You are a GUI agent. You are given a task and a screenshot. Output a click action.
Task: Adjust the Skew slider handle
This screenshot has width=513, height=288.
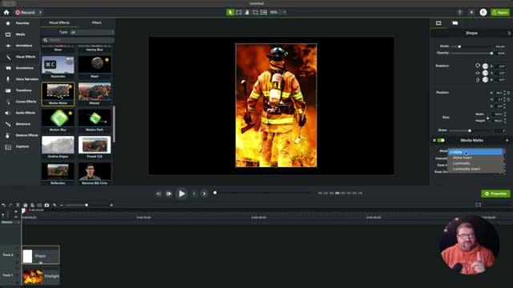470,130
